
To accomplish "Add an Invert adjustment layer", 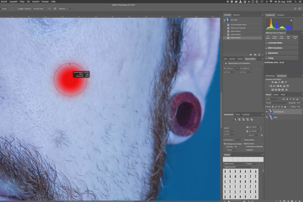I will click(x=273, y=90).
